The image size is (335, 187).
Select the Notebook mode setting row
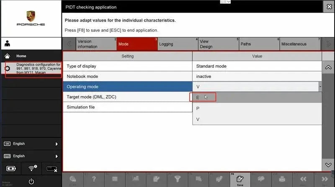pos(127,77)
